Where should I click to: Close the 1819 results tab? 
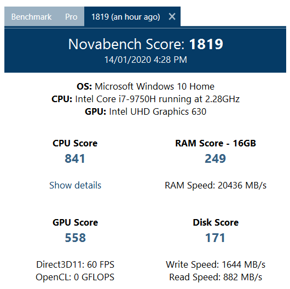tap(172, 17)
